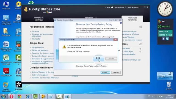176x99 pixels.
Task: Click the analog clock gadget
Action: 165,9
